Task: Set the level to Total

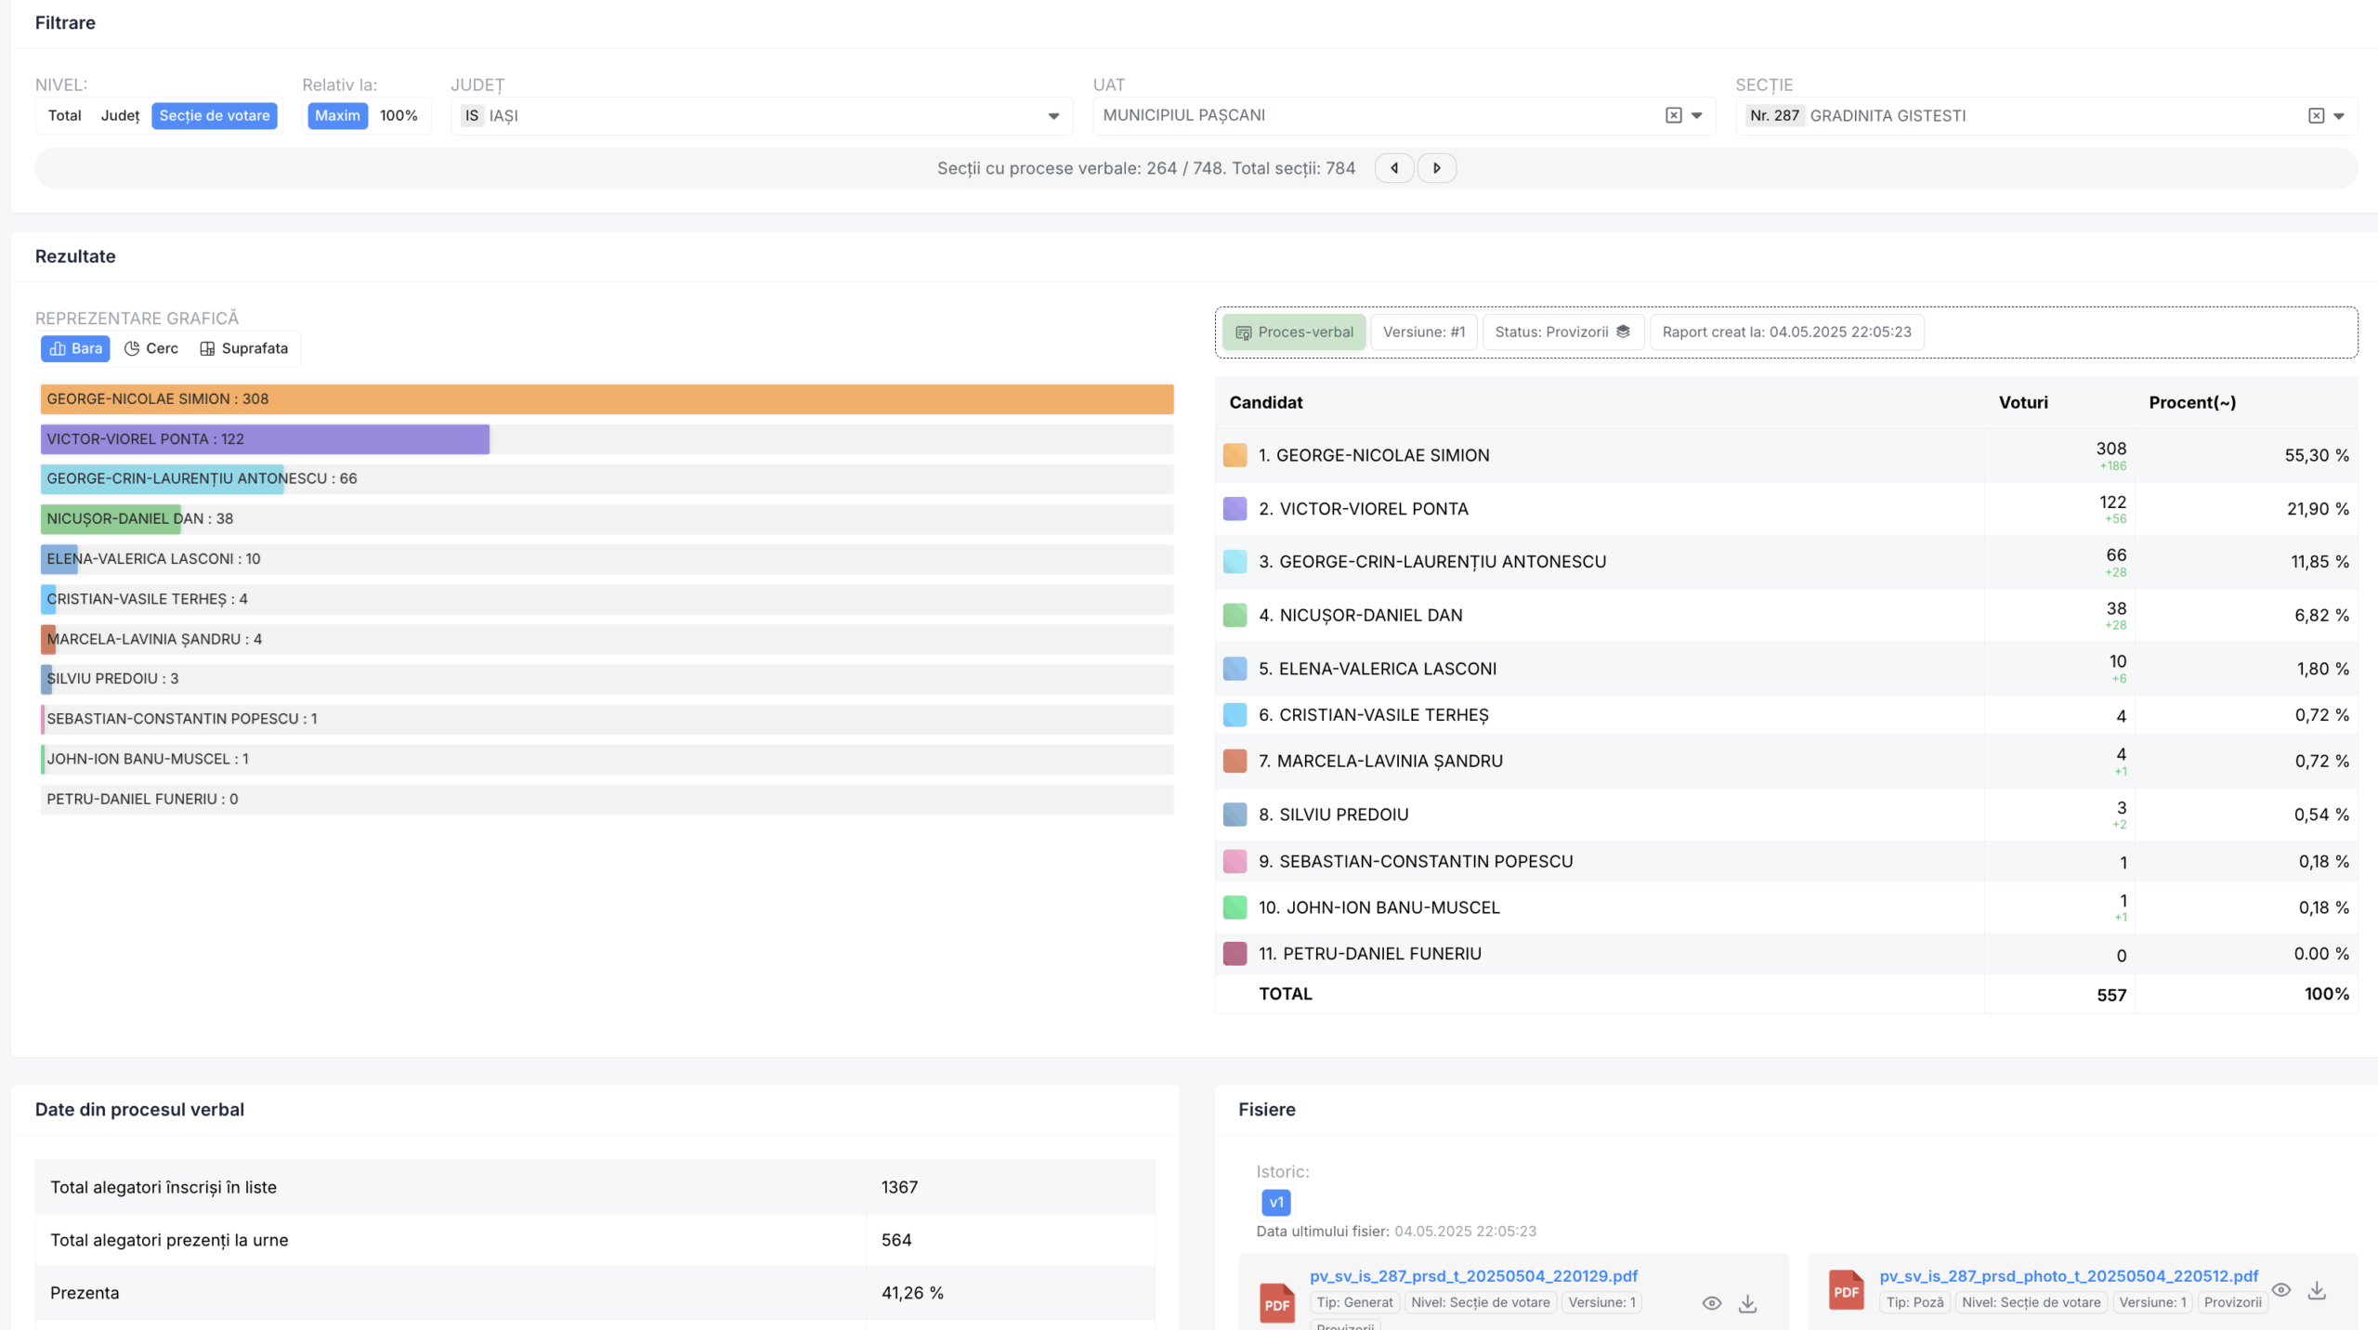Action: (65, 115)
